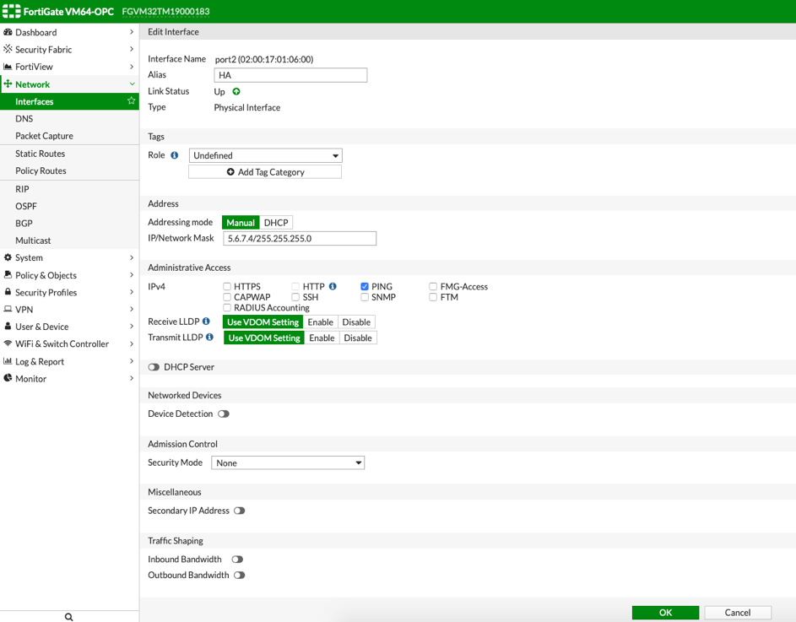This screenshot has width=796, height=622.
Task: Enable the SSH administrative access checkbox
Action: (296, 297)
